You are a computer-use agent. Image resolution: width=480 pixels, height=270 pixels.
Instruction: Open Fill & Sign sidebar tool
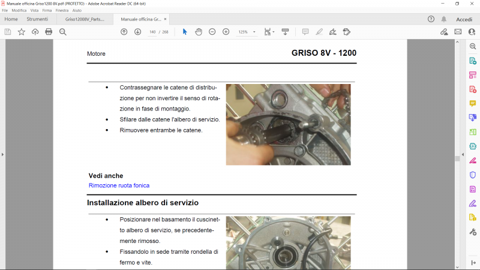(473, 203)
